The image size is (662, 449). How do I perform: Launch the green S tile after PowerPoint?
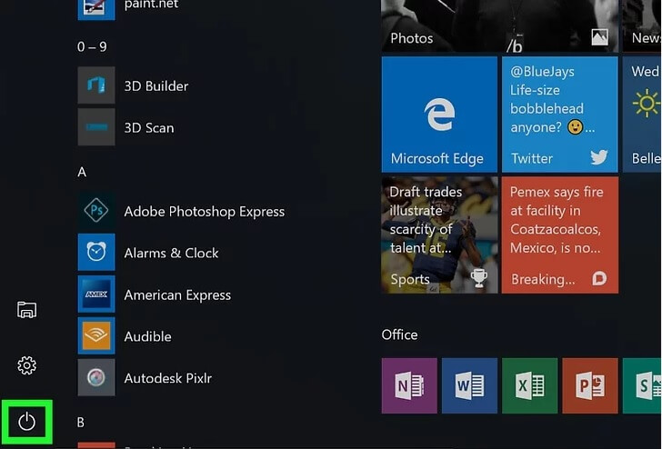pos(642,385)
